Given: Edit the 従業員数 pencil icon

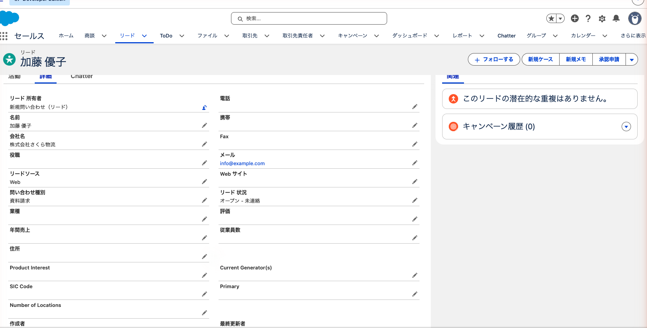Looking at the screenshot, I should pos(414,238).
